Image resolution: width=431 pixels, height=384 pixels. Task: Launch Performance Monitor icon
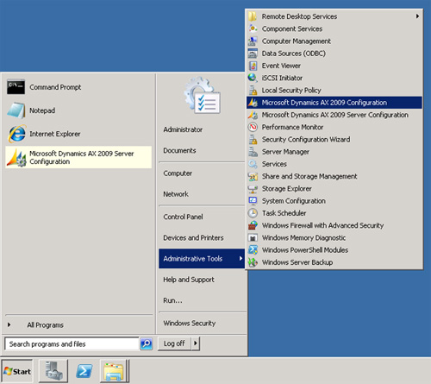click(253, 127)
